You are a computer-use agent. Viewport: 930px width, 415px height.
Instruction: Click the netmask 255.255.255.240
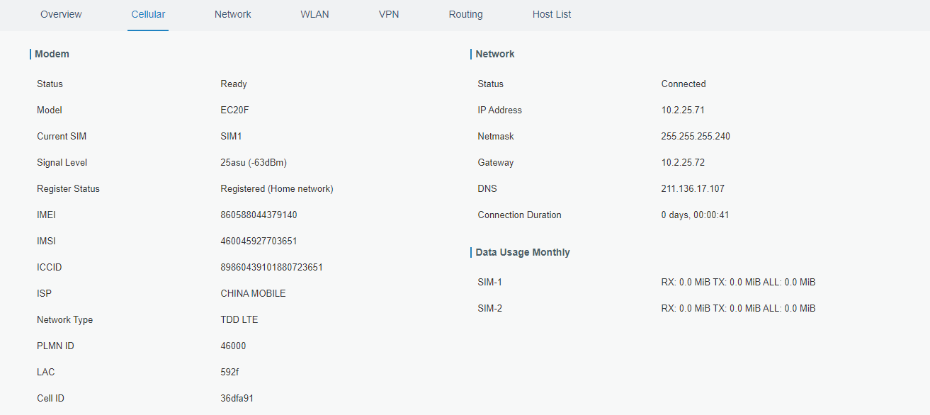(x=695, y=136)
